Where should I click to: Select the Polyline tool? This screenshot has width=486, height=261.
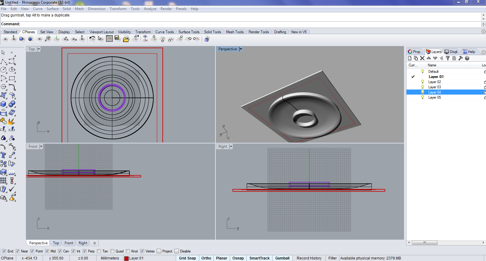coord(3,61)
